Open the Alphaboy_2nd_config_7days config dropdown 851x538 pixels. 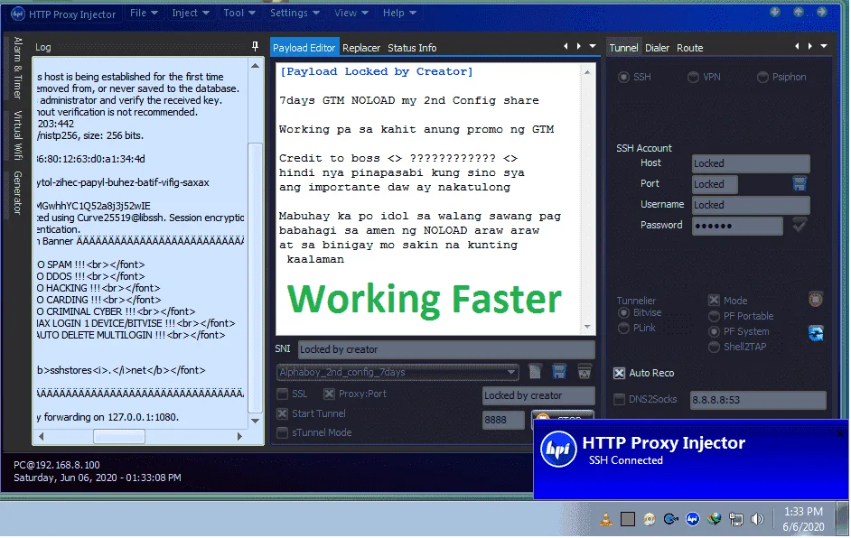coord(397,372)
